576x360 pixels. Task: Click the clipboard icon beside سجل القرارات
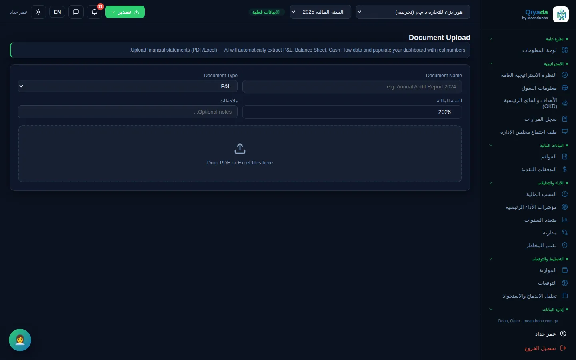click(x=565, y=119)
